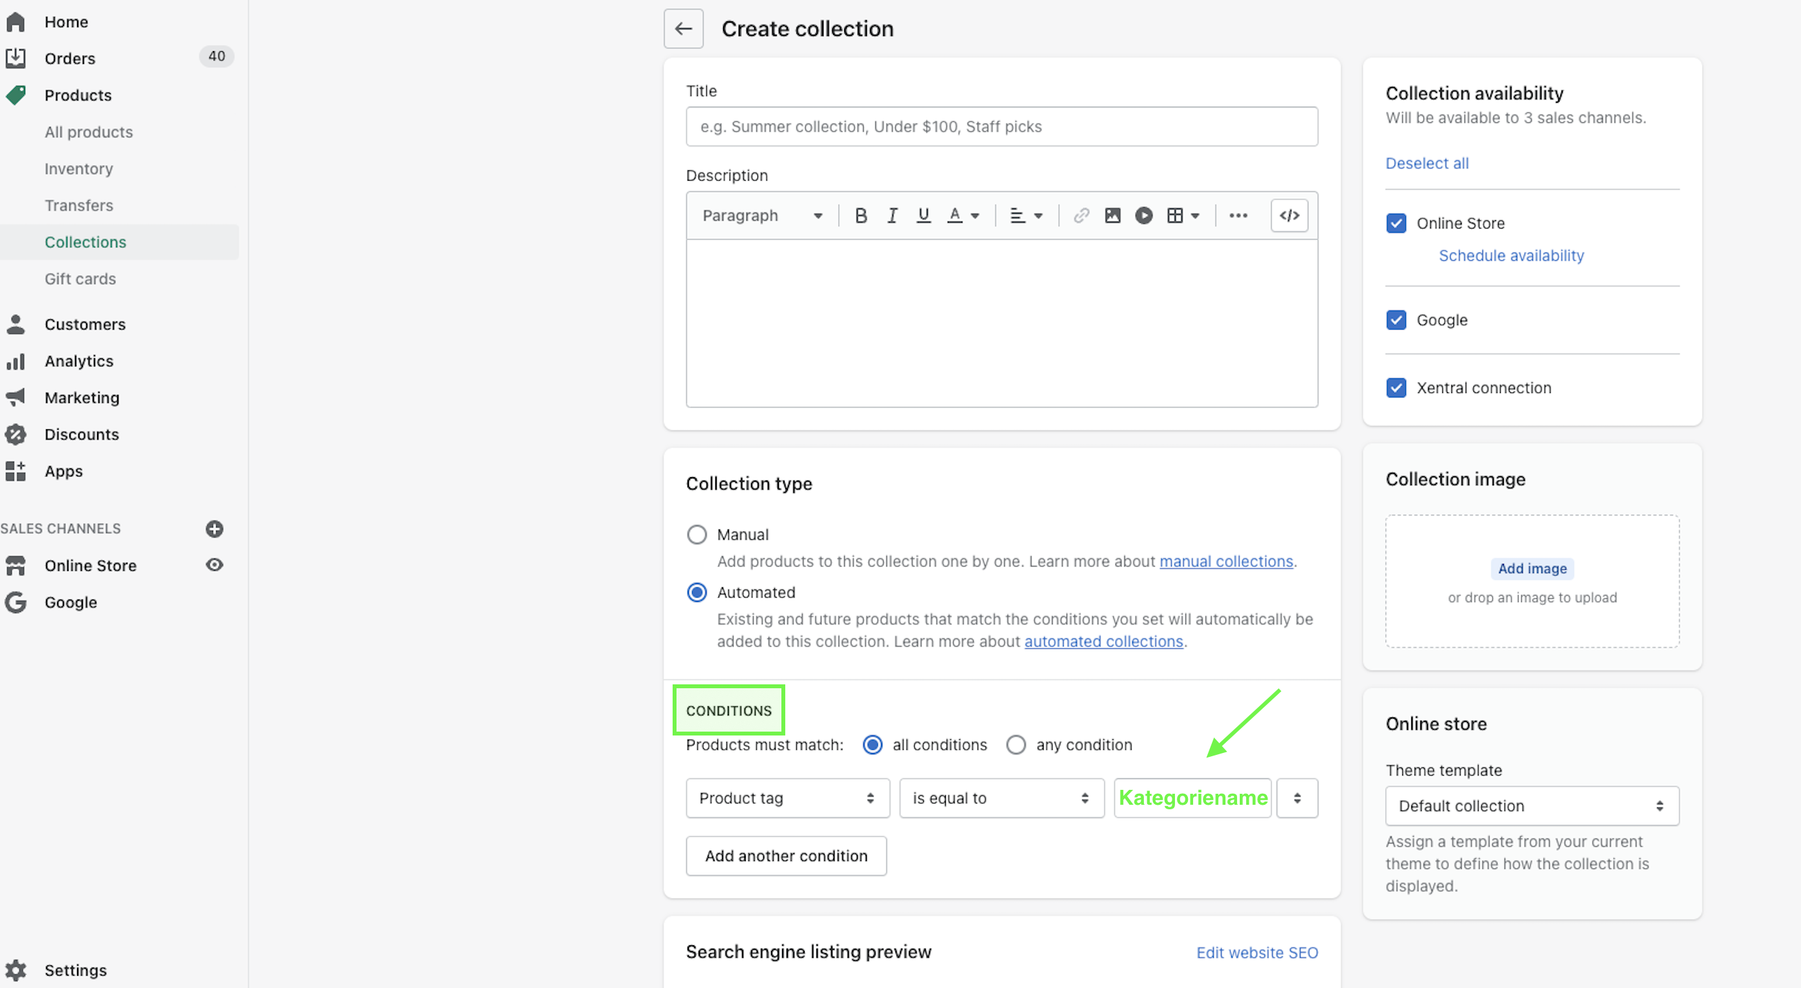Open the Default collection theme template dropdown
The height and width of the screenshot is (988, 1801).
[1532, 806]
